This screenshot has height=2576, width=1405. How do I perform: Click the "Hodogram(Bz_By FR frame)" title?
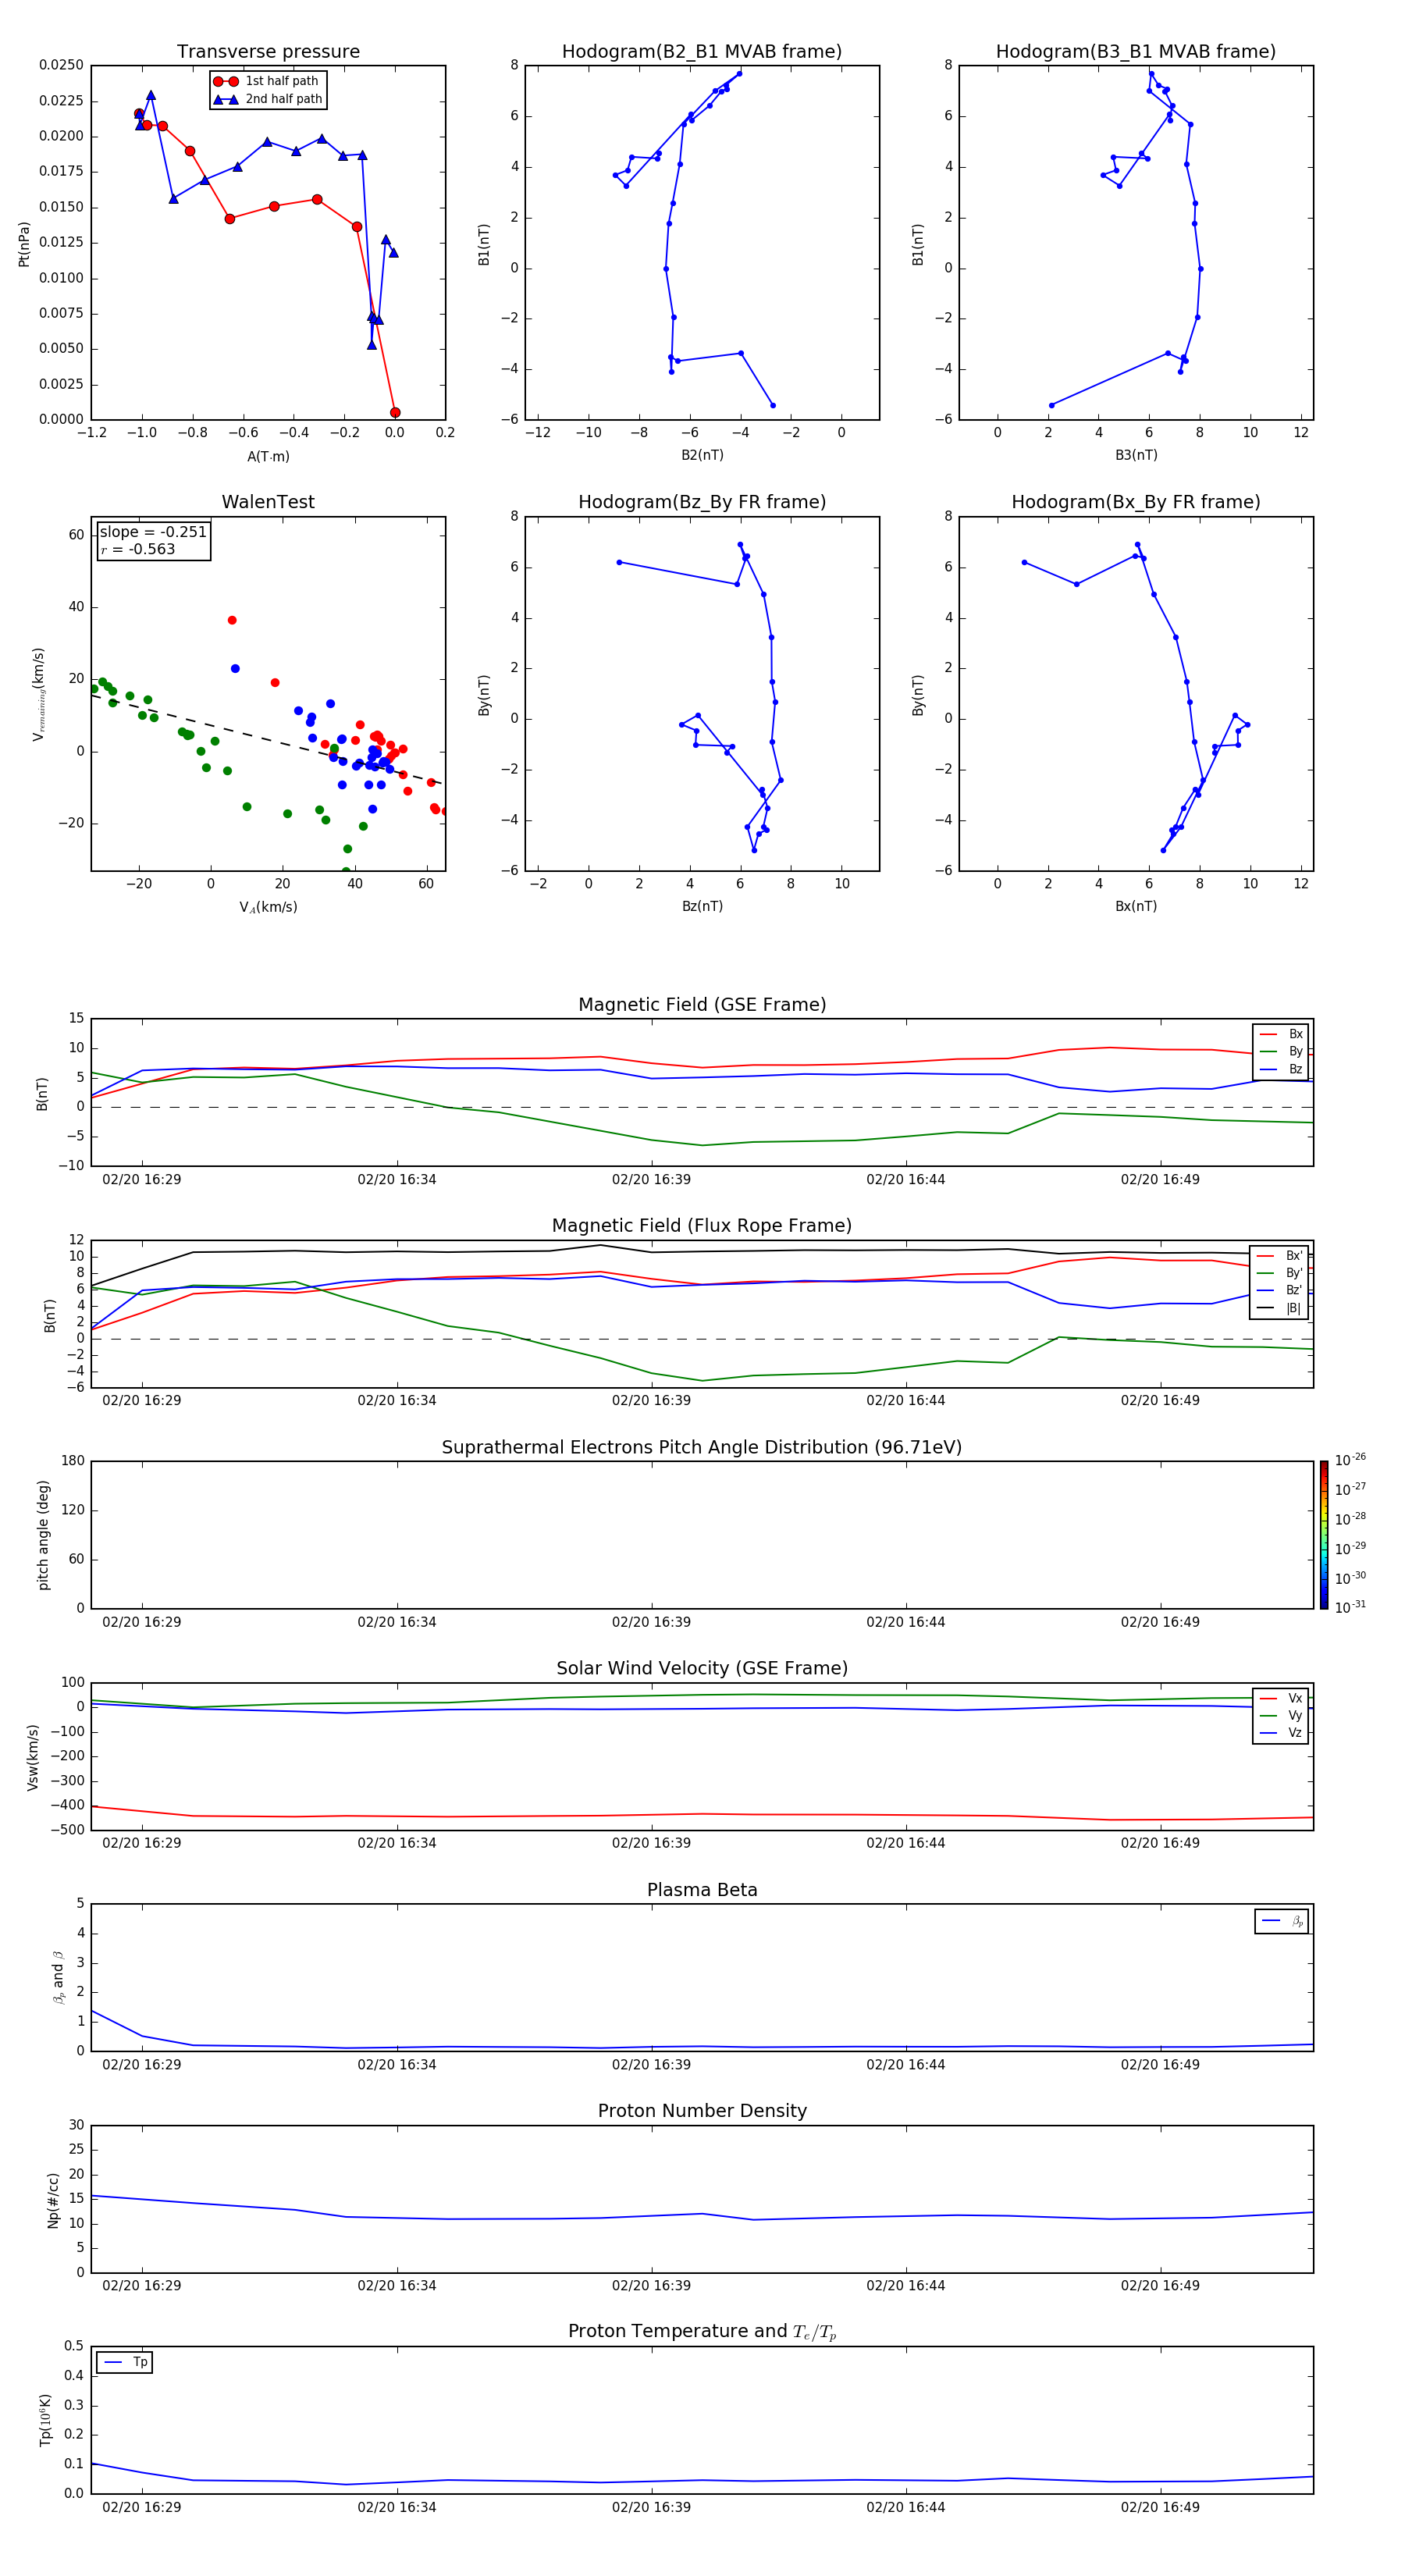(x=702, y=502)
